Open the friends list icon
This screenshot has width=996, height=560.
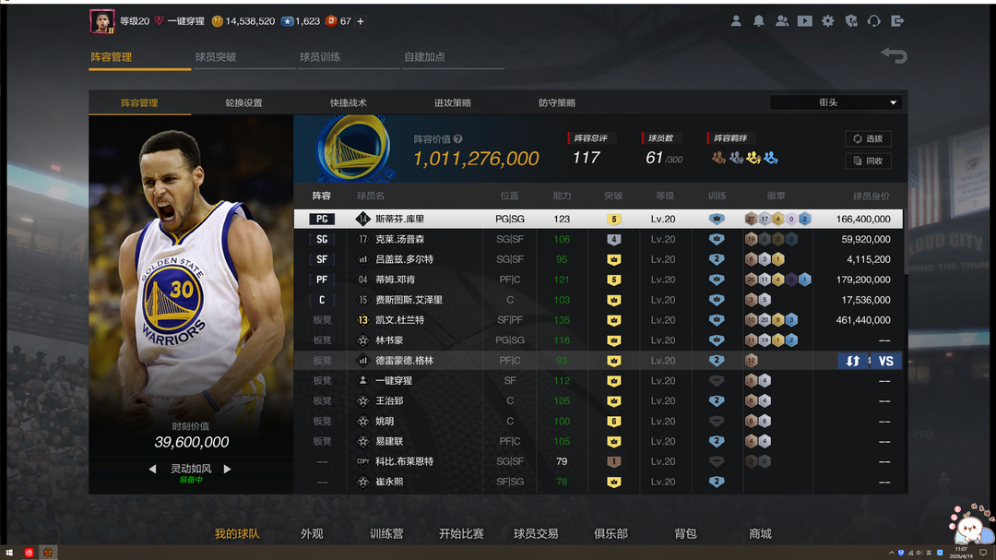781,21
